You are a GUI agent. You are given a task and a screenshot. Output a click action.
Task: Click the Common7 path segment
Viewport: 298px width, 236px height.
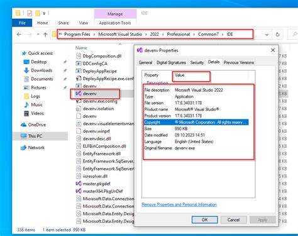208,34
